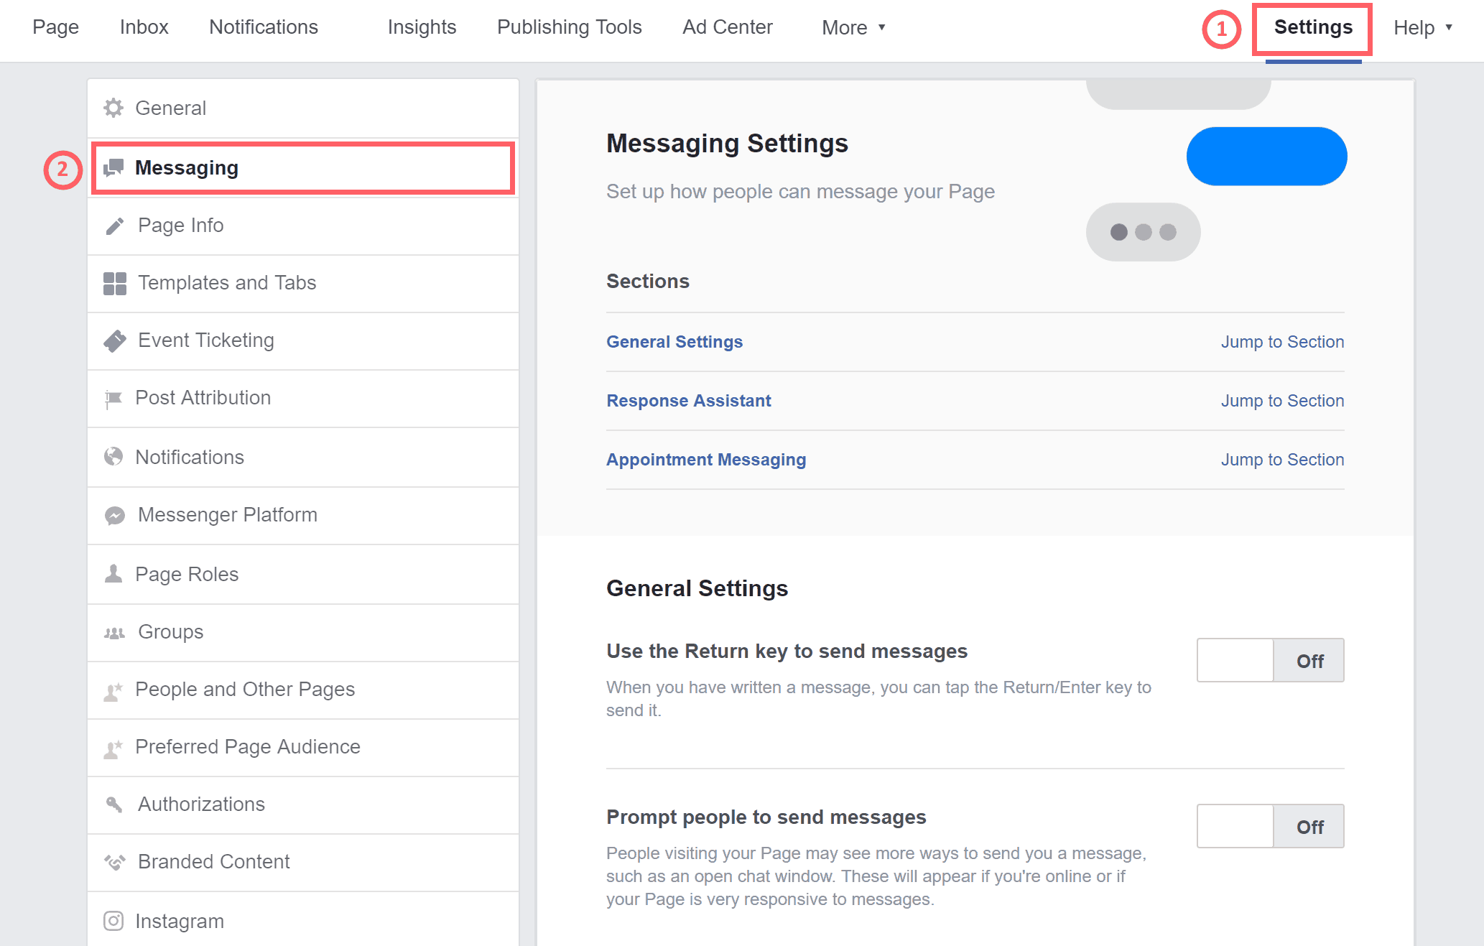
Task: Open Event Ticketing via its ticket icon
Action: [114, 340]
